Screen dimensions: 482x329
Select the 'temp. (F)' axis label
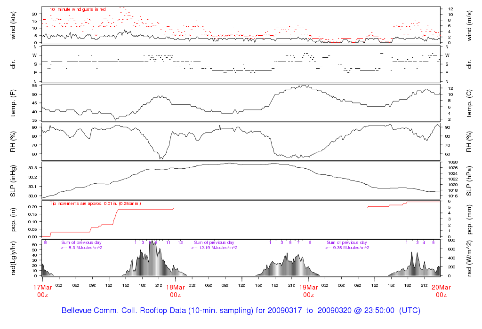pos(13,103)
